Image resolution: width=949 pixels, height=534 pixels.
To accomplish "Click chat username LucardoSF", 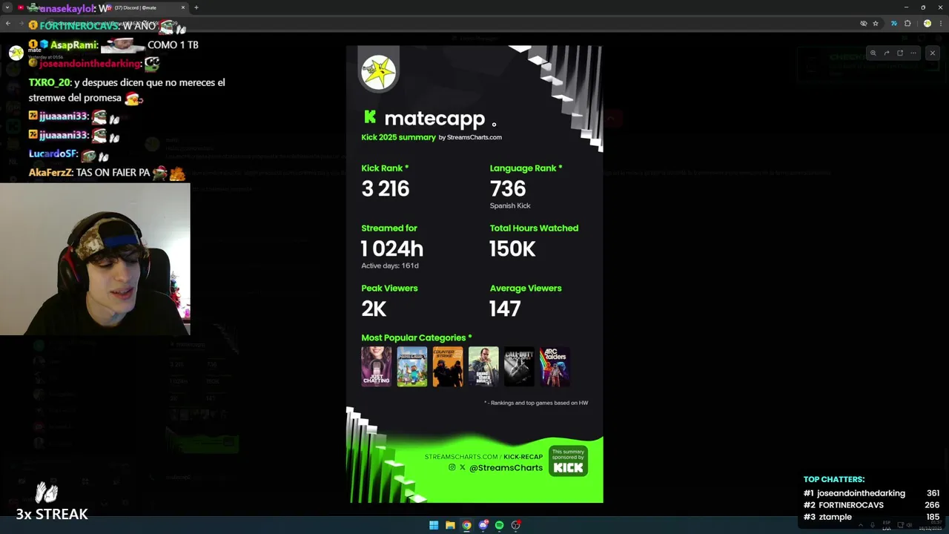I will (53, 154).
